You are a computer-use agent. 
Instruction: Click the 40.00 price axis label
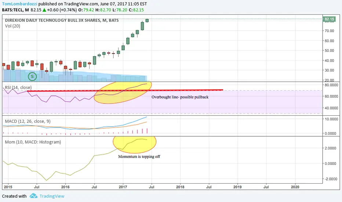pos(330,61)
